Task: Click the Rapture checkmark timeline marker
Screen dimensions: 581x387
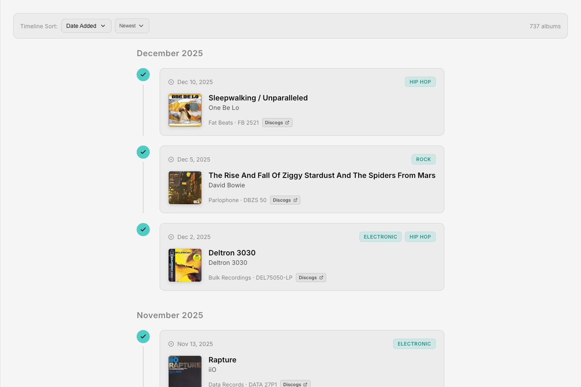Action: [x=143, y=337]
